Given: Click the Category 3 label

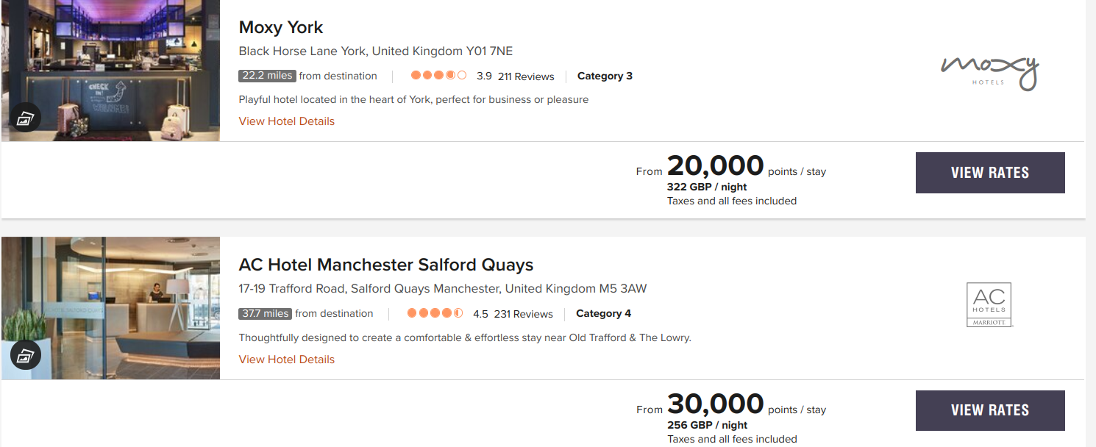Looking at the screenshot, I should click(605, 76).
